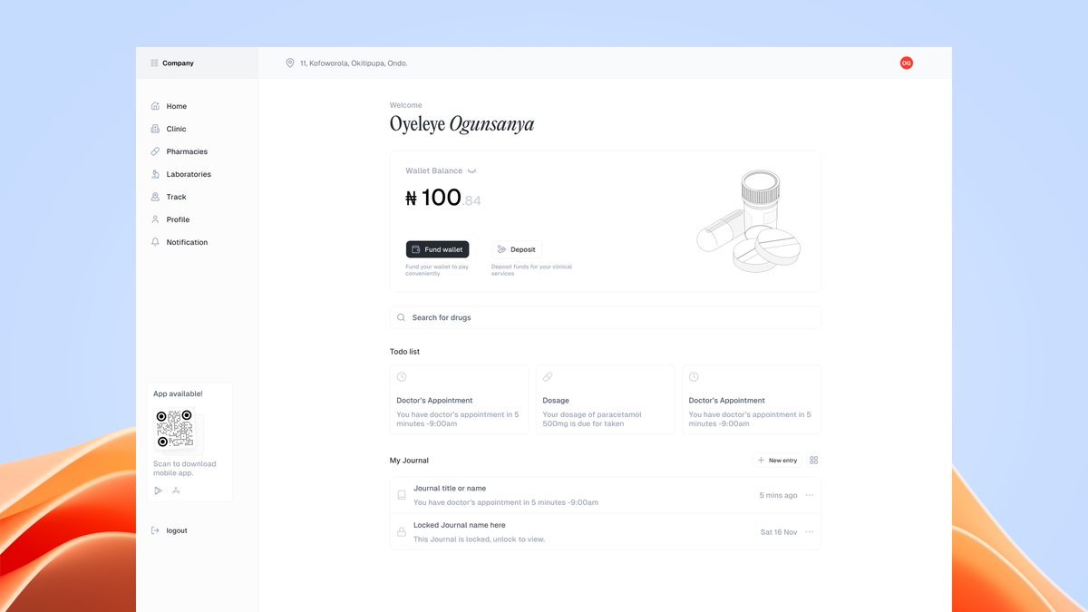The image size is (1088, 612).
Task: Open the Profile menu item
Action: 178,219
